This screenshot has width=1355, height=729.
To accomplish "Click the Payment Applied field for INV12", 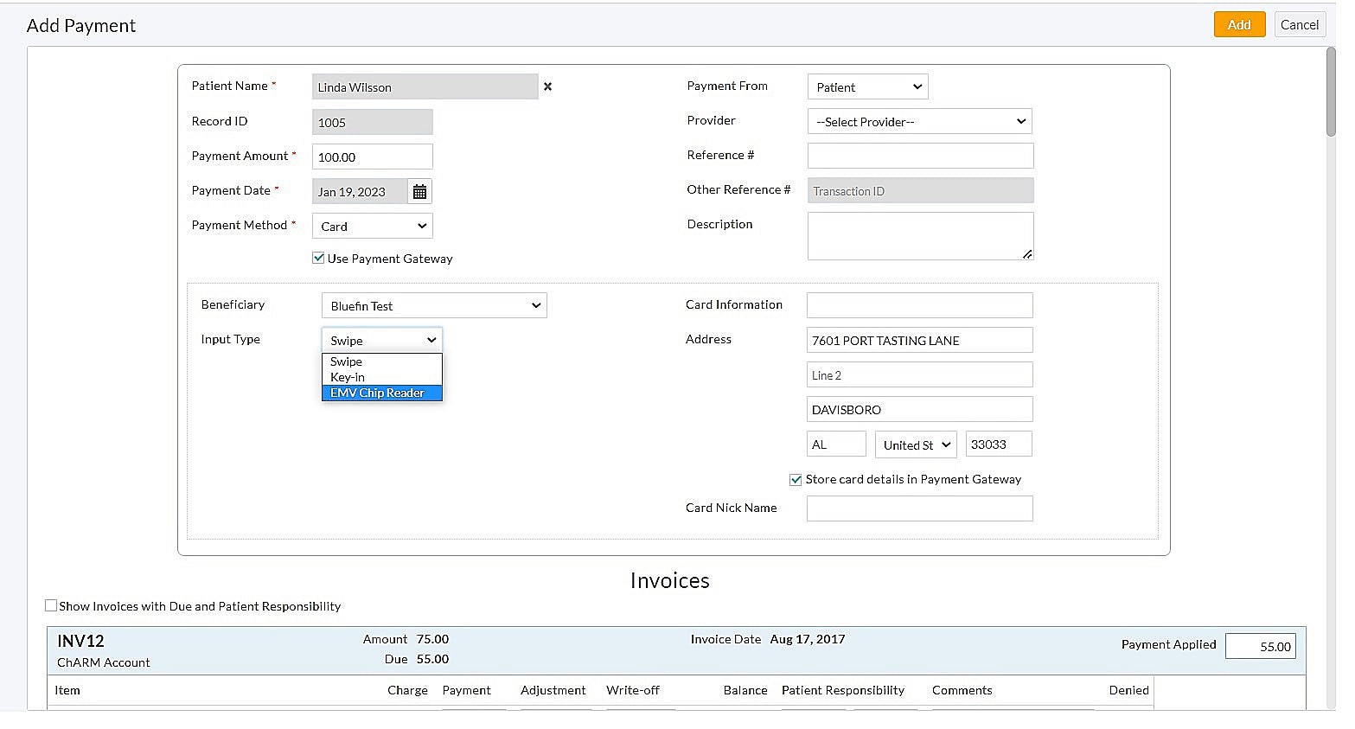I will click(1260, 646).
